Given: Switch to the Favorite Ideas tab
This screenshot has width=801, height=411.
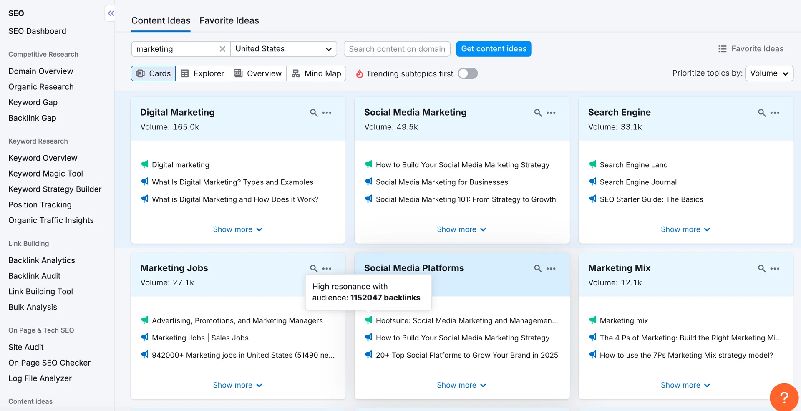Looking at the screenshot, I should pos(229,20).
